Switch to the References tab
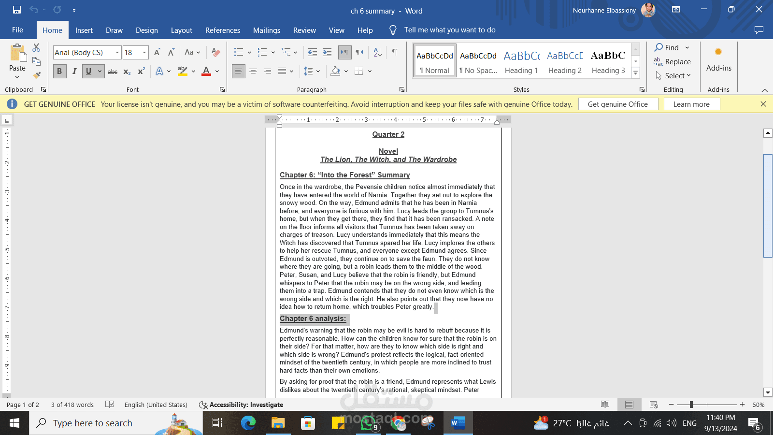 pos(222,30)
